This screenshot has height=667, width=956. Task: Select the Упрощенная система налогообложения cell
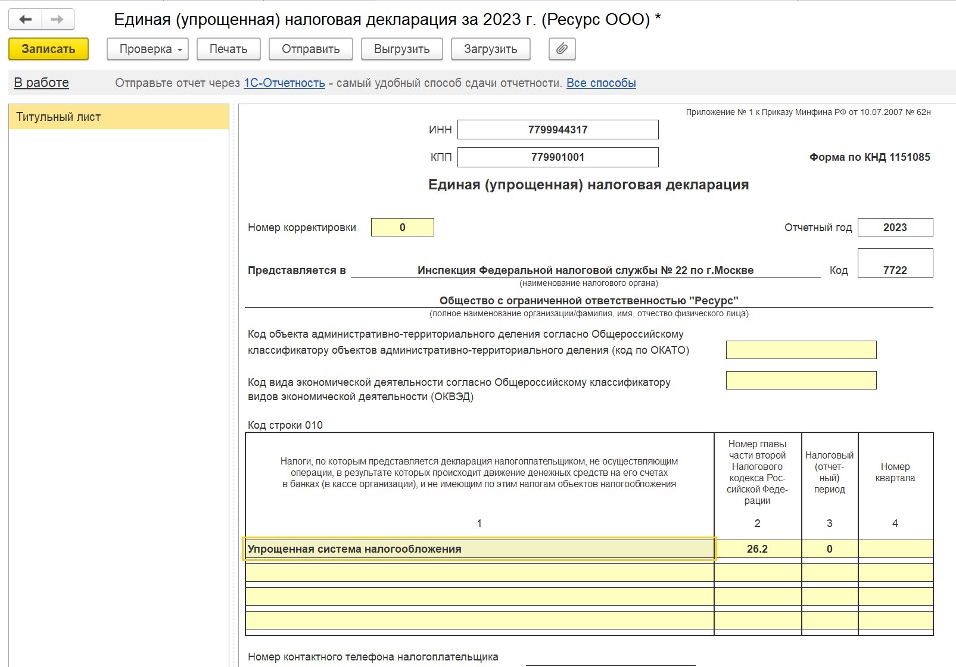click(x=479, y=549)
